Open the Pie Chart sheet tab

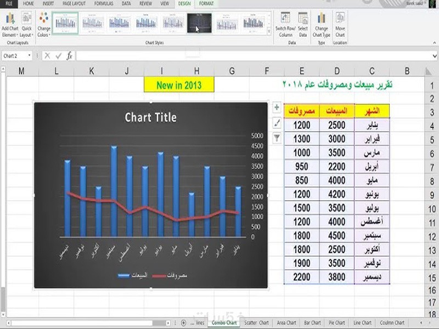point(336,322)
